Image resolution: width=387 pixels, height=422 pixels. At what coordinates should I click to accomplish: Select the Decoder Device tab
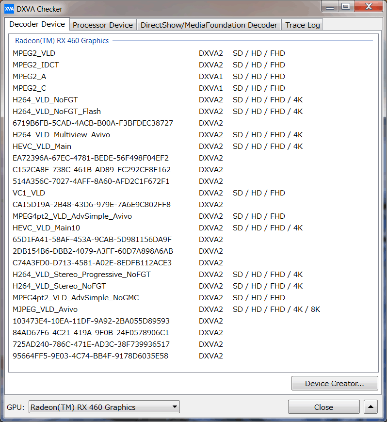point(37,24)
